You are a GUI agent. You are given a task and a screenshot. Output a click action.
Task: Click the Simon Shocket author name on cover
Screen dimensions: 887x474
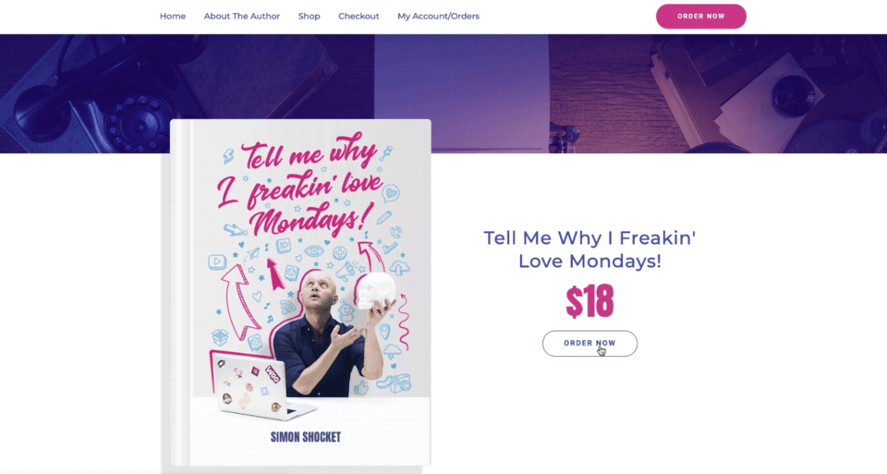(306, 437)
